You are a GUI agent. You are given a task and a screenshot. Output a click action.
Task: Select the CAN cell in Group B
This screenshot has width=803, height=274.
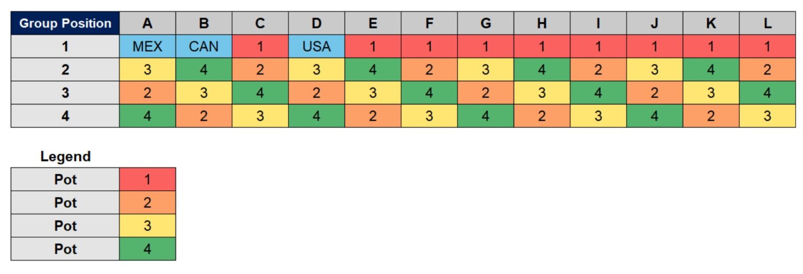(204, 46)
